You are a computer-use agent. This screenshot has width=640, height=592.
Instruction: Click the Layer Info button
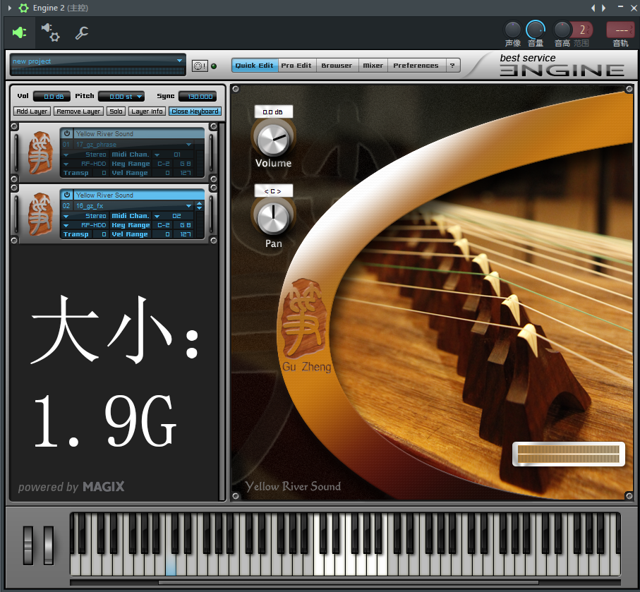[x=147, y=111]
